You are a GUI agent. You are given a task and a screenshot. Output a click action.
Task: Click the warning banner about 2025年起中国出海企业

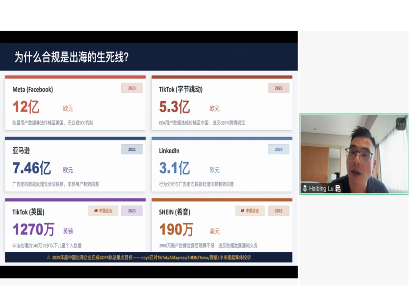[x=149, y=258]
